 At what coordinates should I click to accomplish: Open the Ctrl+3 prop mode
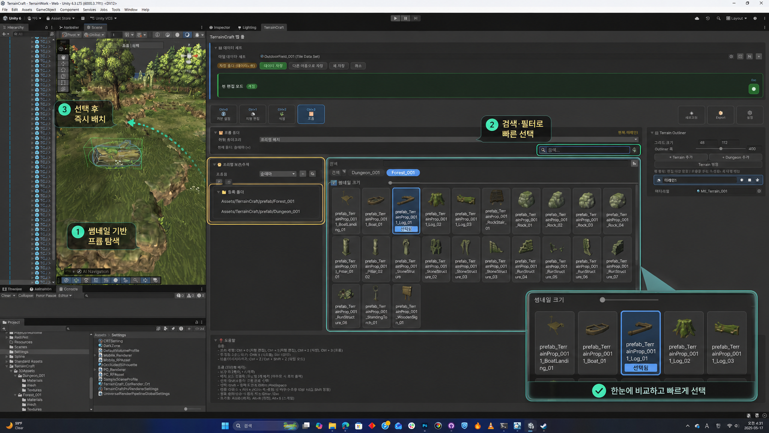(311, 114)
